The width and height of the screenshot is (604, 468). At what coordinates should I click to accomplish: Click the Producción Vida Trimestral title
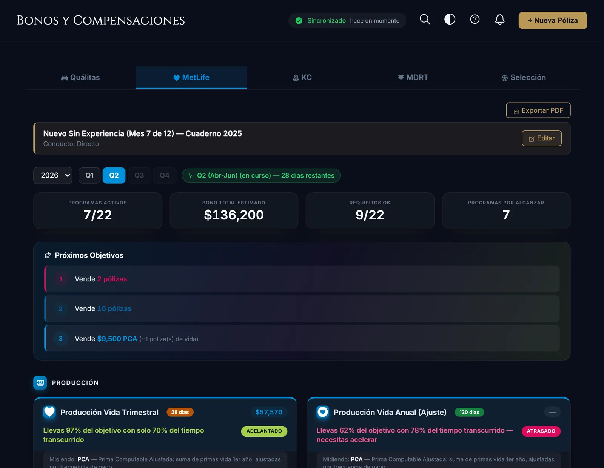109,412
